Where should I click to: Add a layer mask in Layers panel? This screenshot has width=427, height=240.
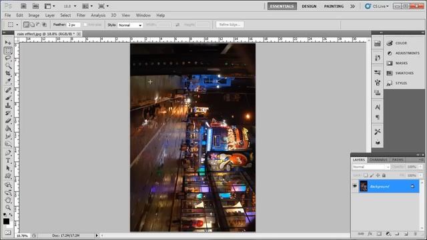pos(379,234)
